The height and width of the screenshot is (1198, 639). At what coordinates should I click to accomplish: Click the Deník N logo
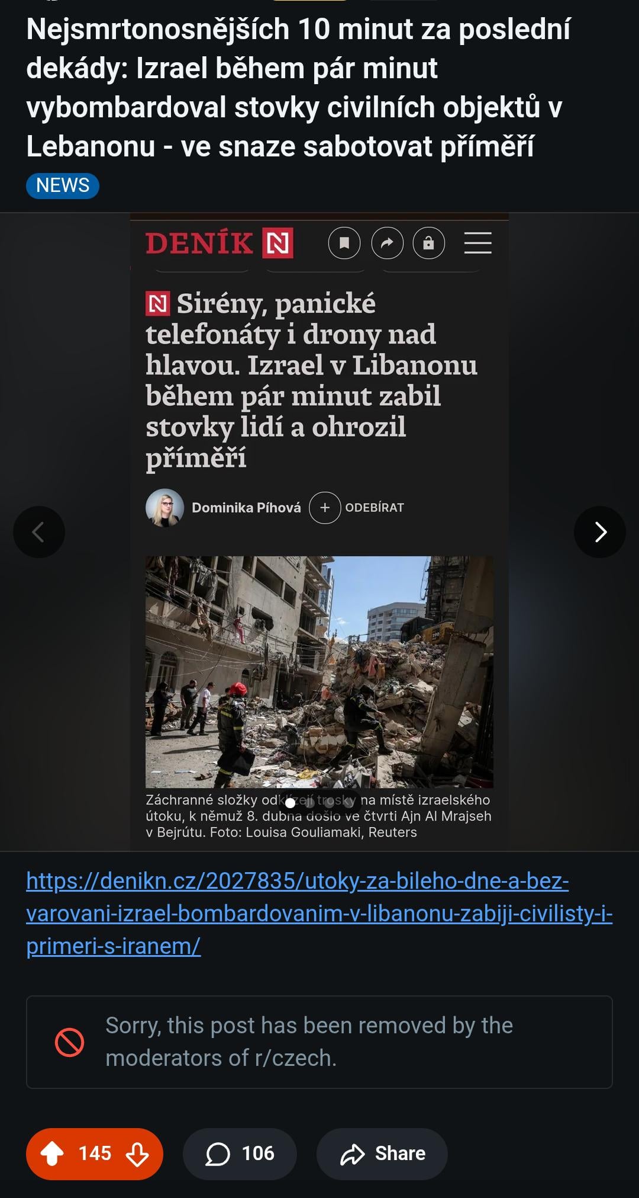[x=220, y=244]
